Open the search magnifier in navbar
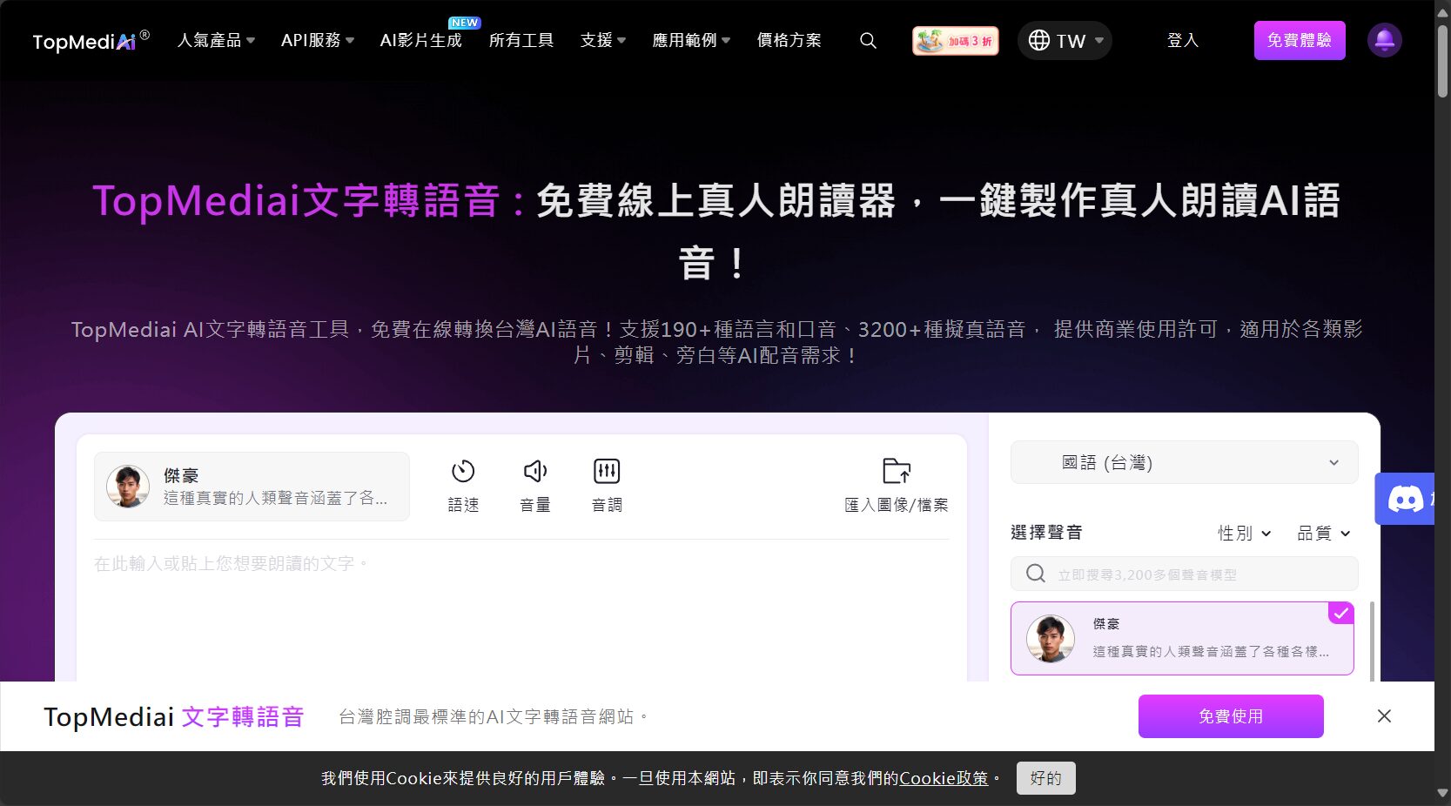The image size is (1451, 806). pyautogui.click(x=868, y=41)
